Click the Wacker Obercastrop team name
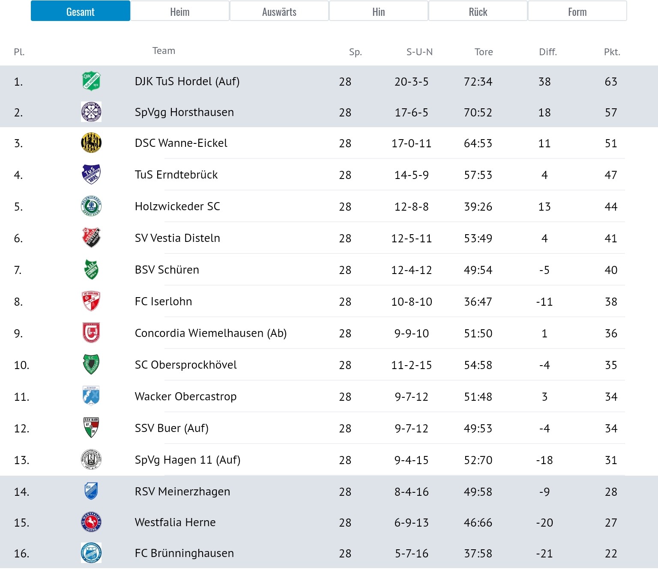Viewport: 658px width, 572px height. [x=185, y=396]
